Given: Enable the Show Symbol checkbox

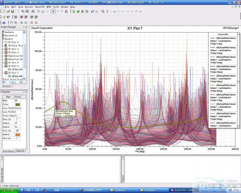Looking at the screenshot, I should coord(17,120).
